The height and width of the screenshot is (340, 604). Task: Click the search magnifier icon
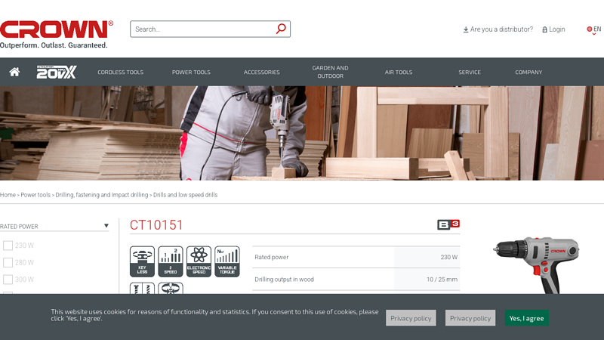[281, 29]
